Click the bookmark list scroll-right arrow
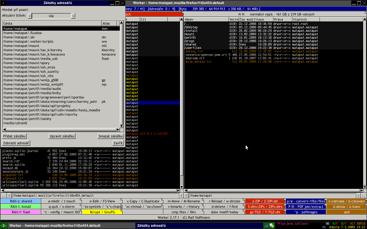This screenshot has height=229, width=367. [x=118, y=130]
